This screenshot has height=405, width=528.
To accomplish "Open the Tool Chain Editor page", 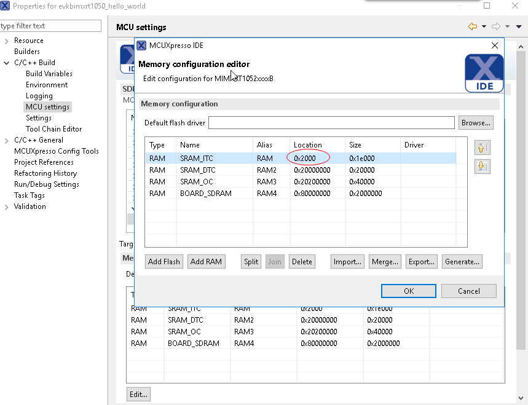I will tap(54, 129).
